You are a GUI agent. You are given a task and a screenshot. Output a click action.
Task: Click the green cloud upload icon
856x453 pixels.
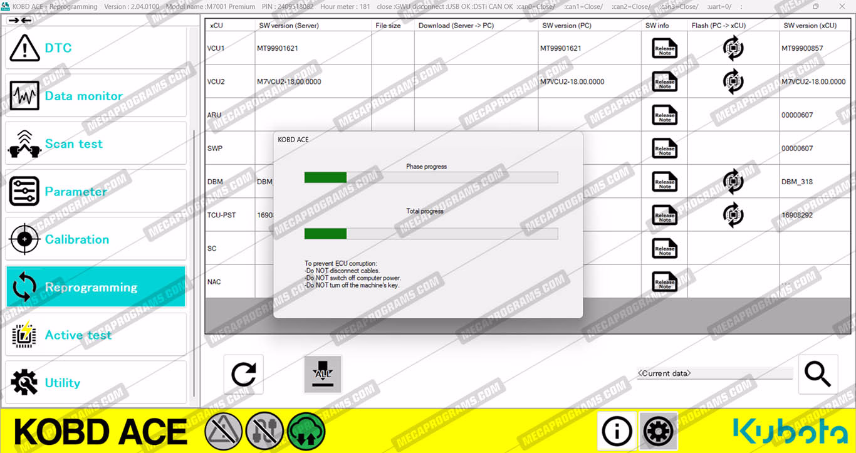(x=306, y=431)
